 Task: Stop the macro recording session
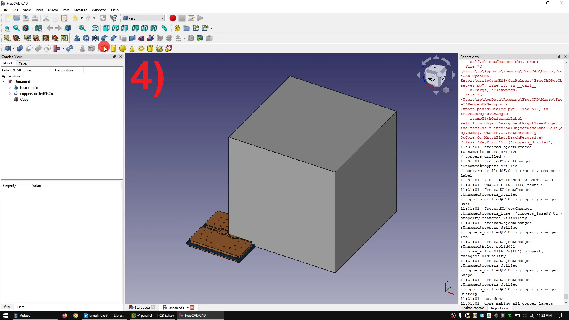182,18
